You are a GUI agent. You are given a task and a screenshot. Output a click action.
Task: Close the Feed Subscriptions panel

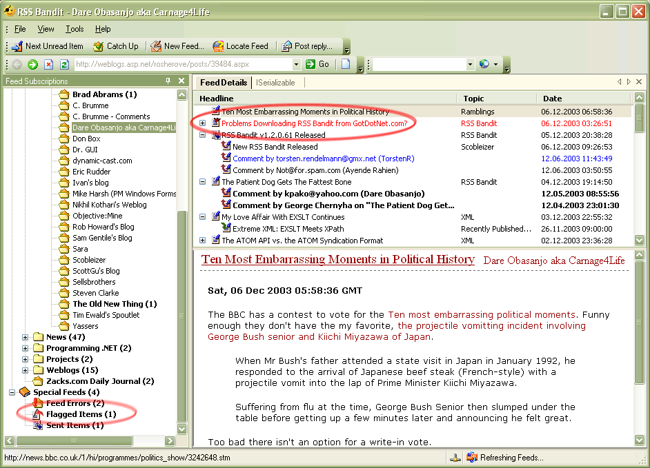coord(181,81)
